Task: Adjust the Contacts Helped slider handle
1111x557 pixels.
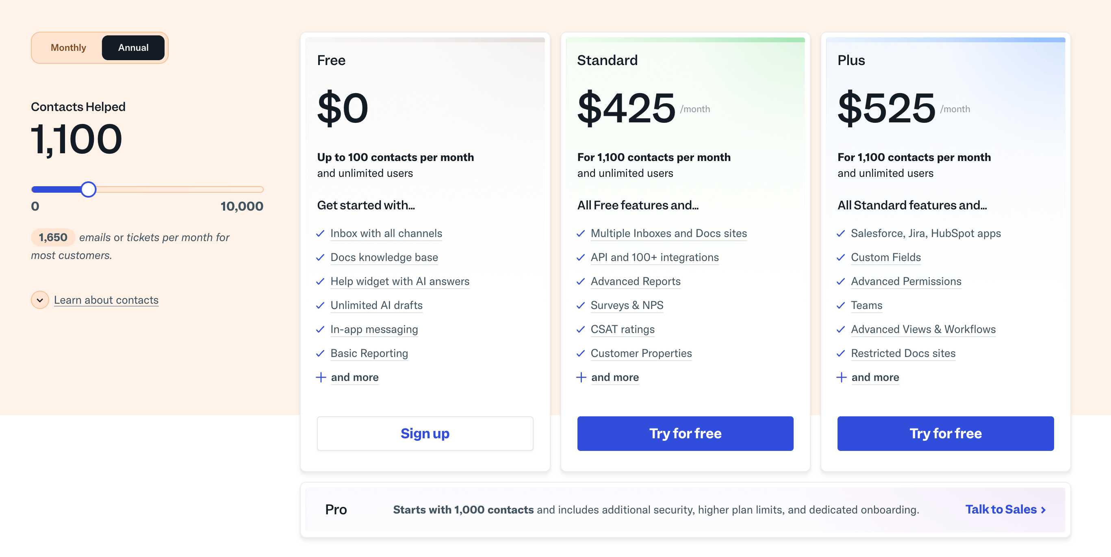Action: (x=89, y=189)
